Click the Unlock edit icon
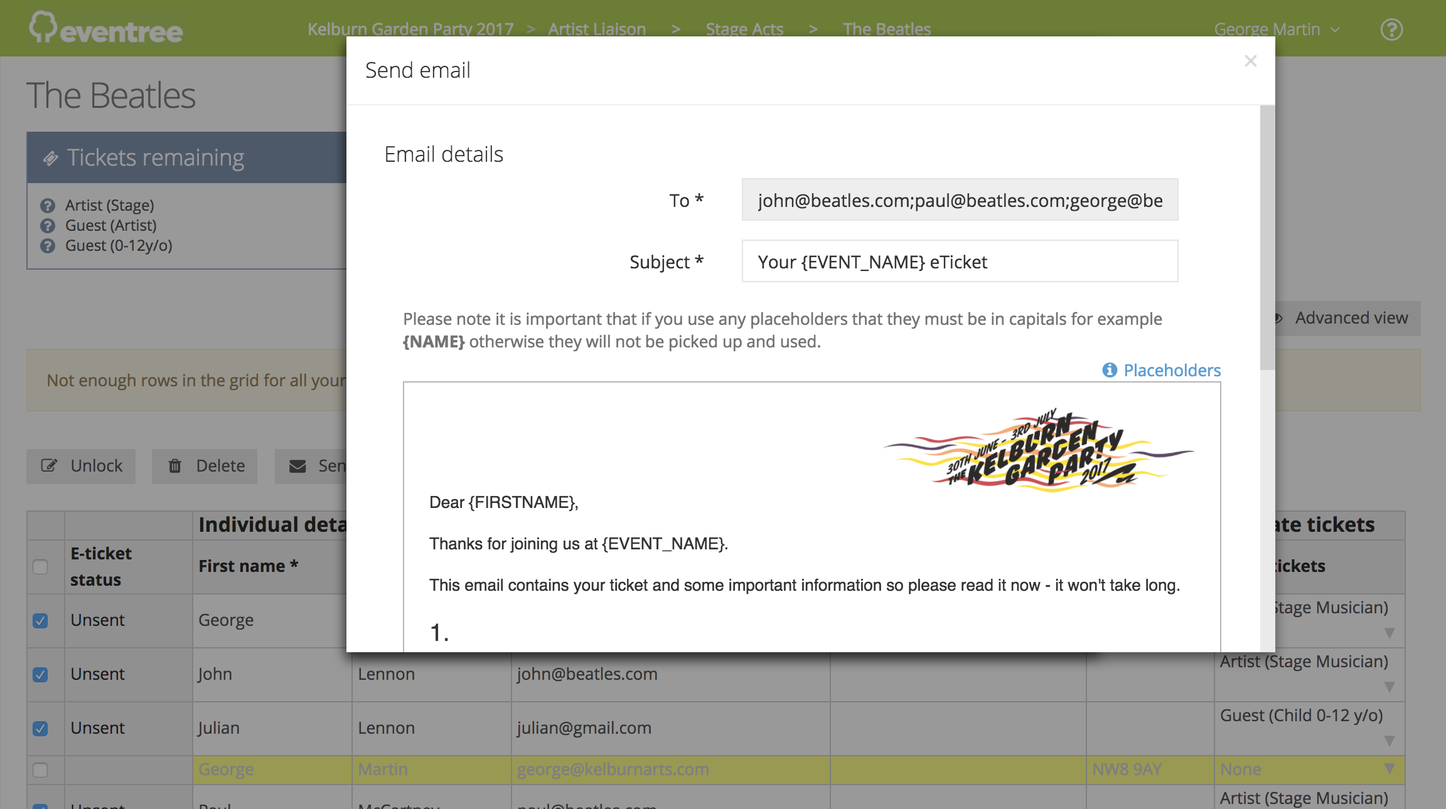Image resolution: width=1446 pixels, height=809 pixels. tap(49, 465)
